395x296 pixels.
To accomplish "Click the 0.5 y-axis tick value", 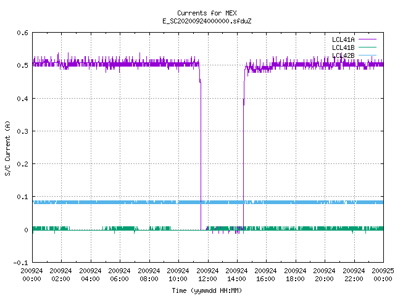I will pyautogui.click(x=23, y=65).
